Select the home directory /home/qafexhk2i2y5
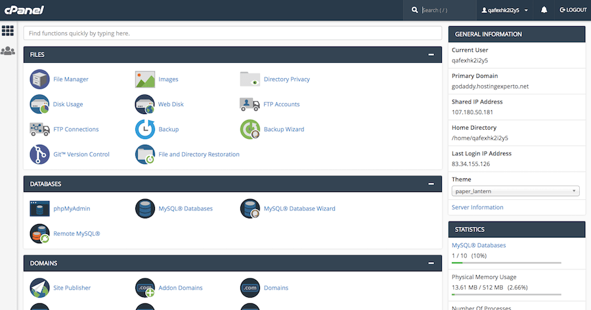The image size is (591, 310). point(480,138)
